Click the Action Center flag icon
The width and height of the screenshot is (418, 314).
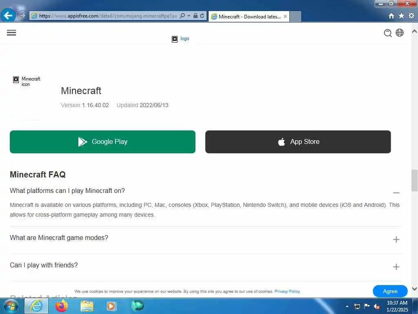click(x=367, y=306)
